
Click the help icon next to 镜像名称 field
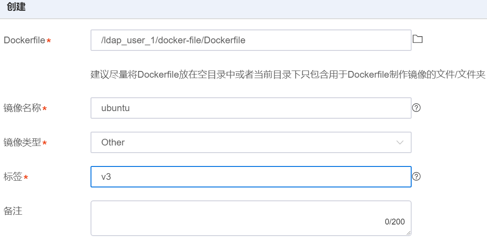[x=417, y=108]
